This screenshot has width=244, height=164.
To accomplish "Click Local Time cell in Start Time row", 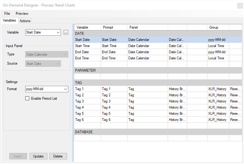I will (x=218, y=46).
